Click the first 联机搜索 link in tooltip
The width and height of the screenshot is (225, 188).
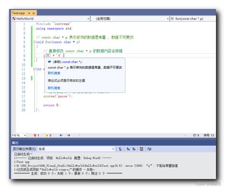pyautogui.click(x=54, y=73)
